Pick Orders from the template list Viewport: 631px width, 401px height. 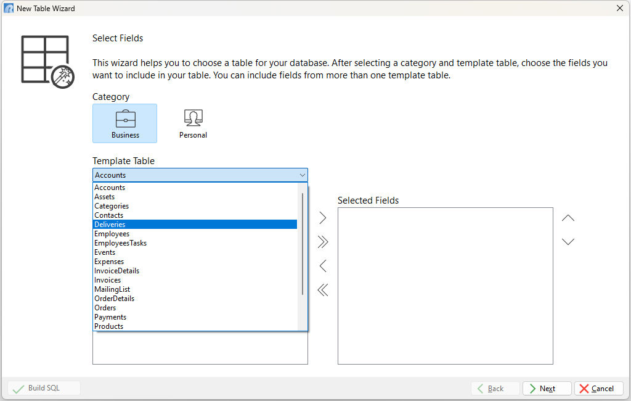tap(195, 308)
